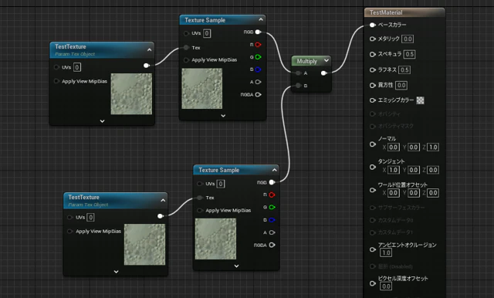Click red R pin of Texture Sample feeding Multiply B
This screenshot has height=298, width=494.
coord(272,195)
